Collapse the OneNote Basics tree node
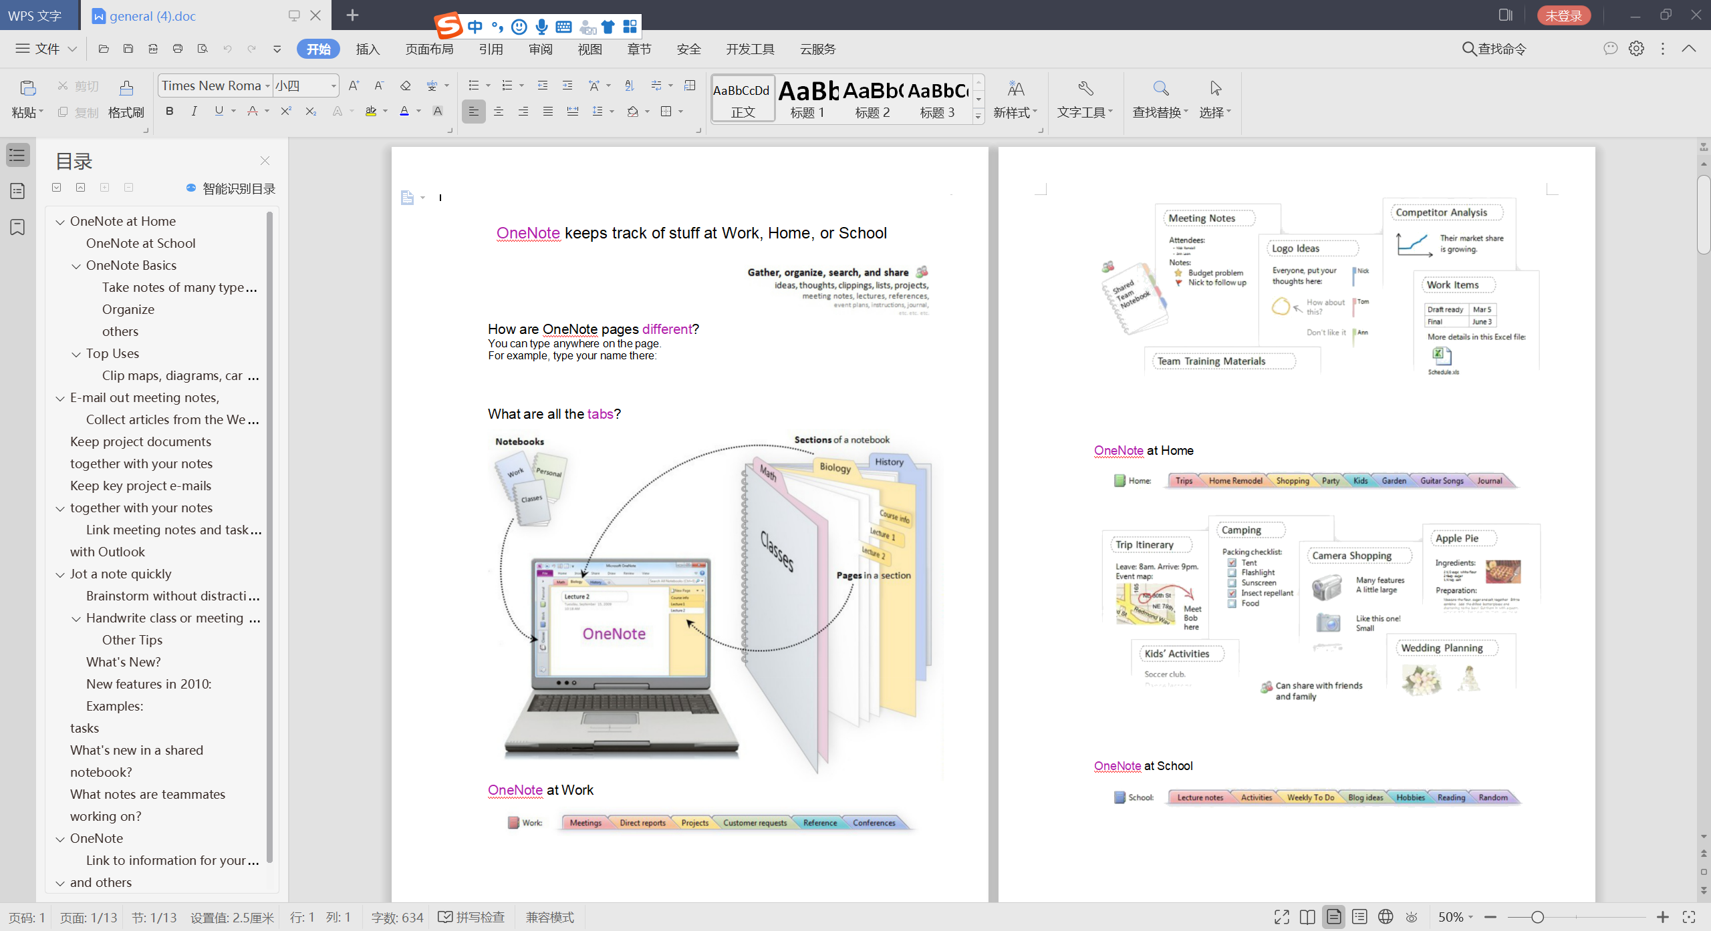The height and width of the screenshot is (931, 1711). [x=76, y=266]
